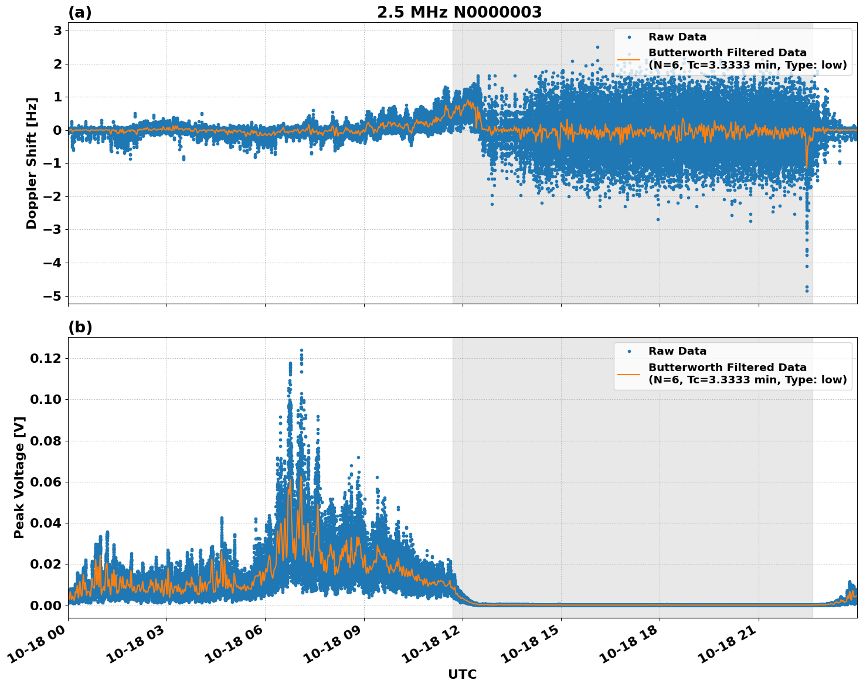The image size is (863, 687).
Task: Click the '(a)' panel label
Action: click(80, 12)
